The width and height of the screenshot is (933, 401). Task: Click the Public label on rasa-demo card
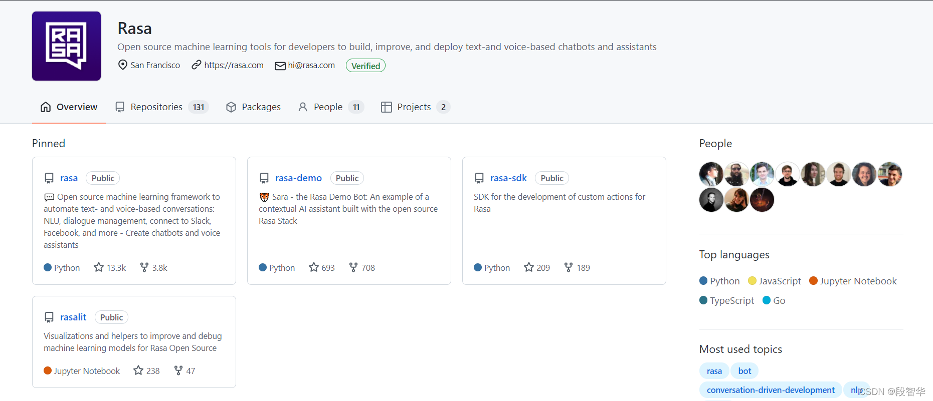point(347,178)
